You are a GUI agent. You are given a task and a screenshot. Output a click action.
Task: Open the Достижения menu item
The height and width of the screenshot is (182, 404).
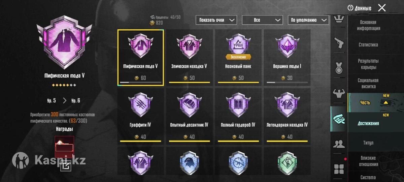coord(368,123)
